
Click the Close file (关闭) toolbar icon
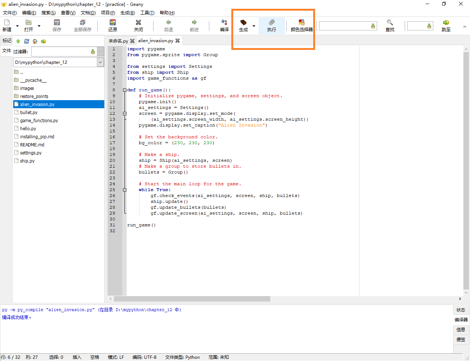coord(138,23)
